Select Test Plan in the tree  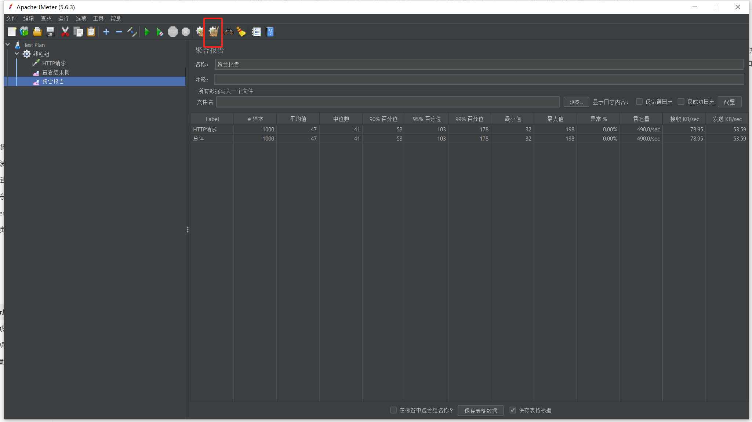(34, 45)
